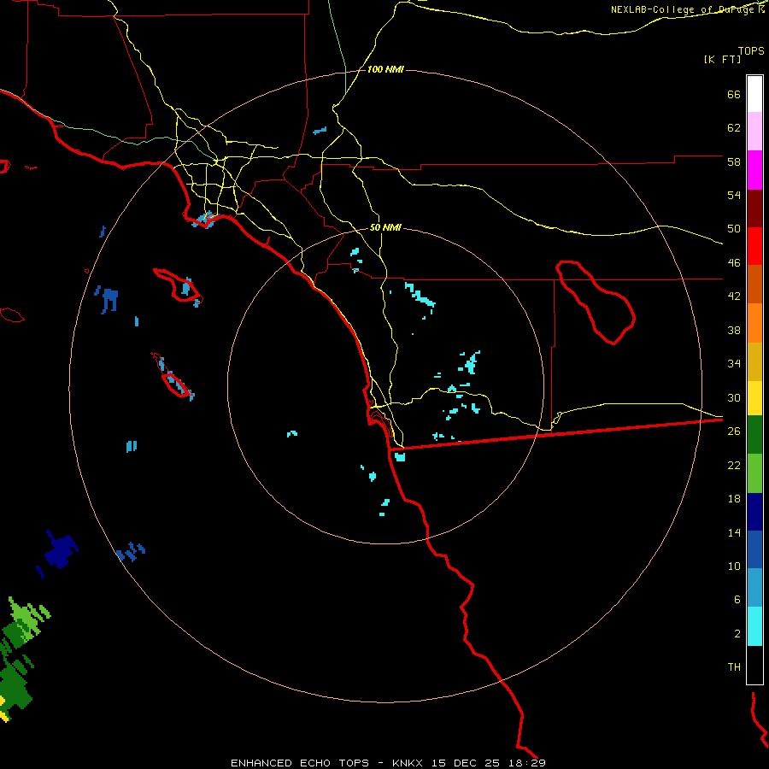
Task: Click the '26' legend value
Action: click(x=734, y=431)
